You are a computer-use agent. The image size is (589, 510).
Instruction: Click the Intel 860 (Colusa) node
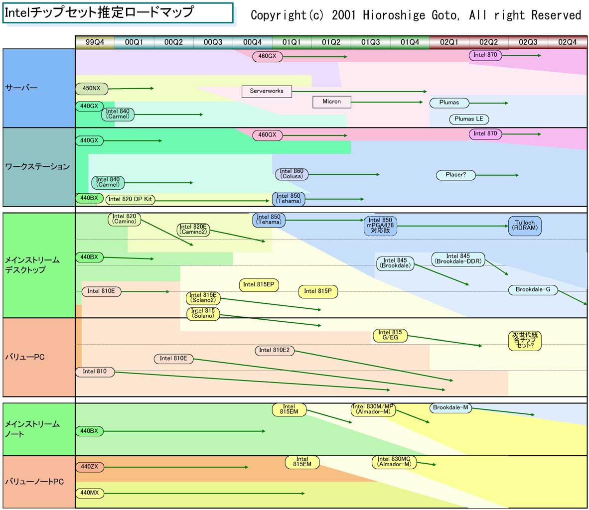292,174
